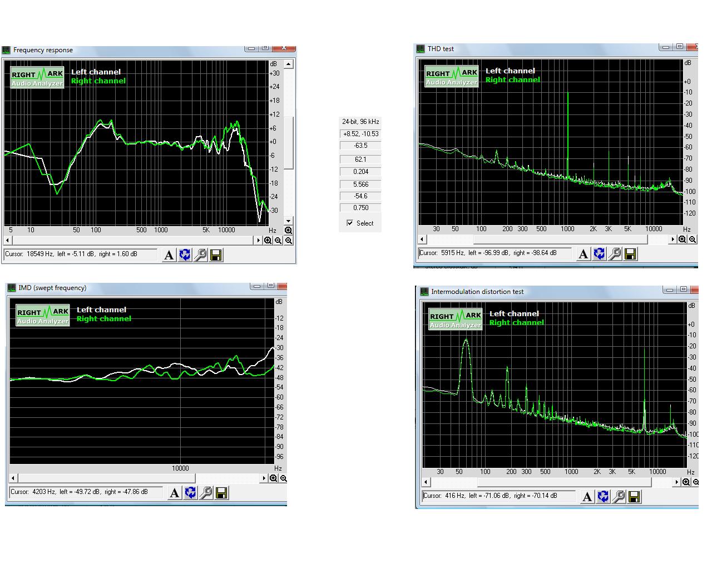Click blue arrows icon in Intermodulation distortion test window
712x569 pixels.
(x=603, y=497)
